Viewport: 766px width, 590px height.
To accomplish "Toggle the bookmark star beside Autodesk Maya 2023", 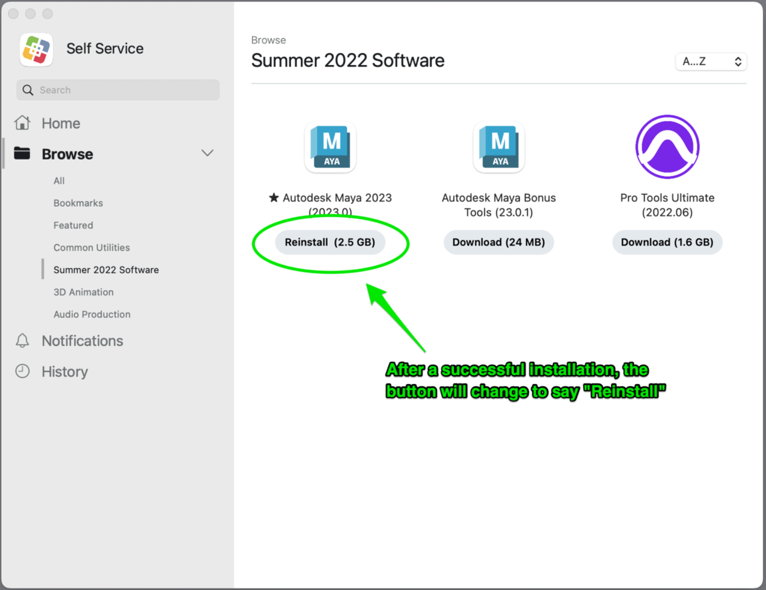I will point(274,198).
